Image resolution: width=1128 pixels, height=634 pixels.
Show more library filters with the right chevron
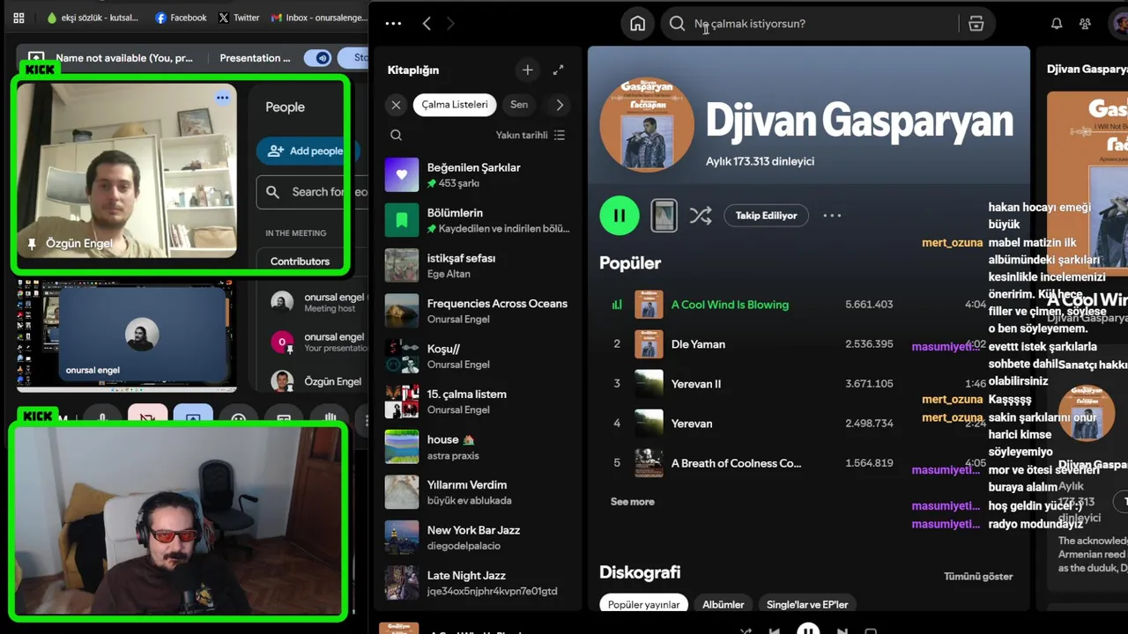point(560,105)
